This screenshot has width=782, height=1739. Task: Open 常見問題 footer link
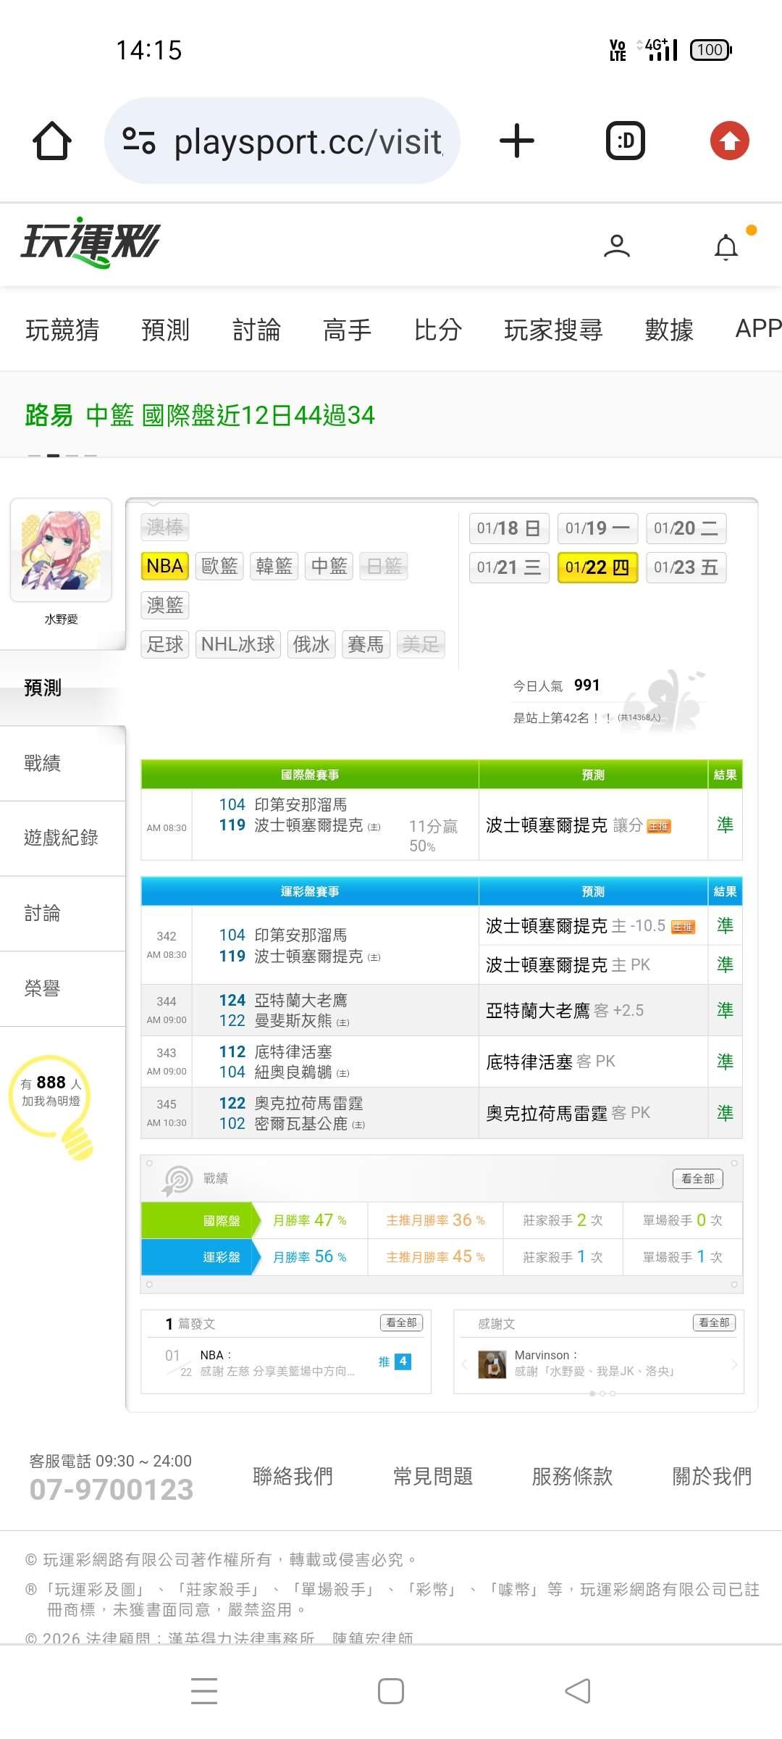pos(432,1476)
